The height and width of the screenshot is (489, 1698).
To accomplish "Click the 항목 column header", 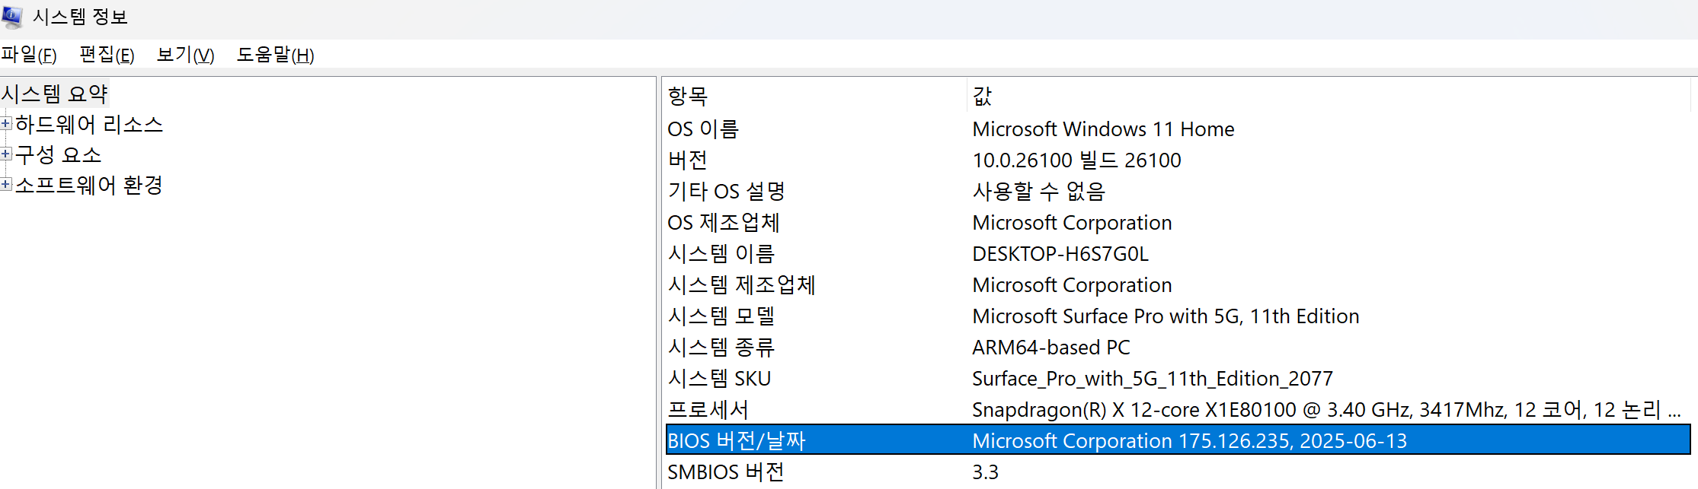I will click(x=815, y=96).
